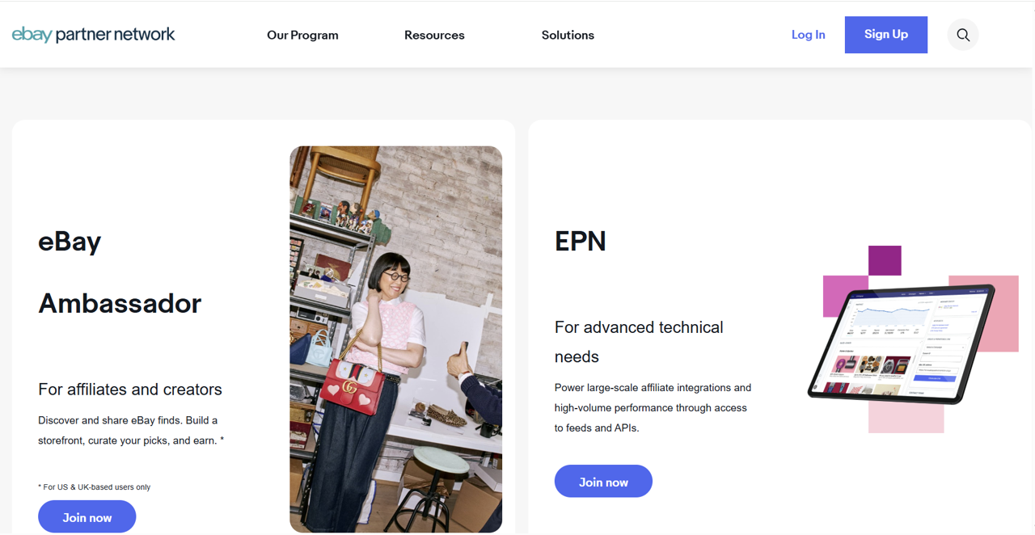
Task: Click the eBay Ambassador heading
Action: [x=120, y=272]
